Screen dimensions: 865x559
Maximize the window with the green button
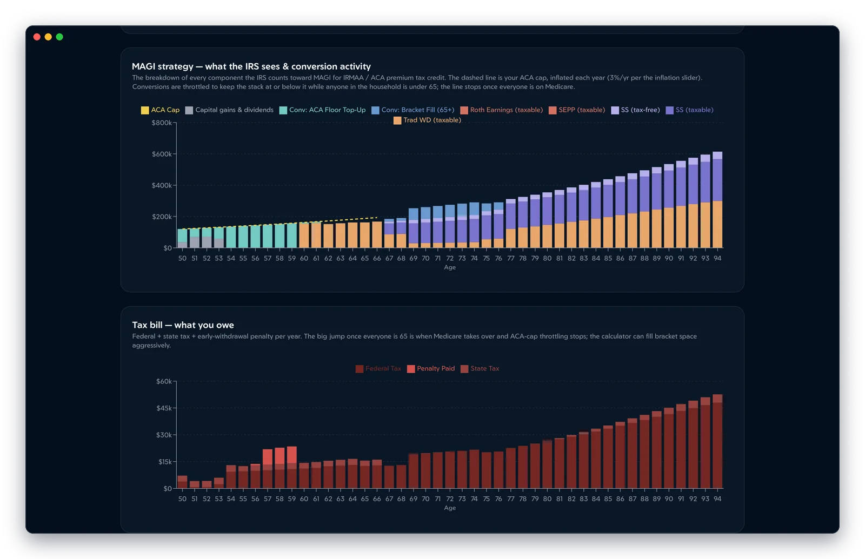pyautogui.click(x=59, y=37)
